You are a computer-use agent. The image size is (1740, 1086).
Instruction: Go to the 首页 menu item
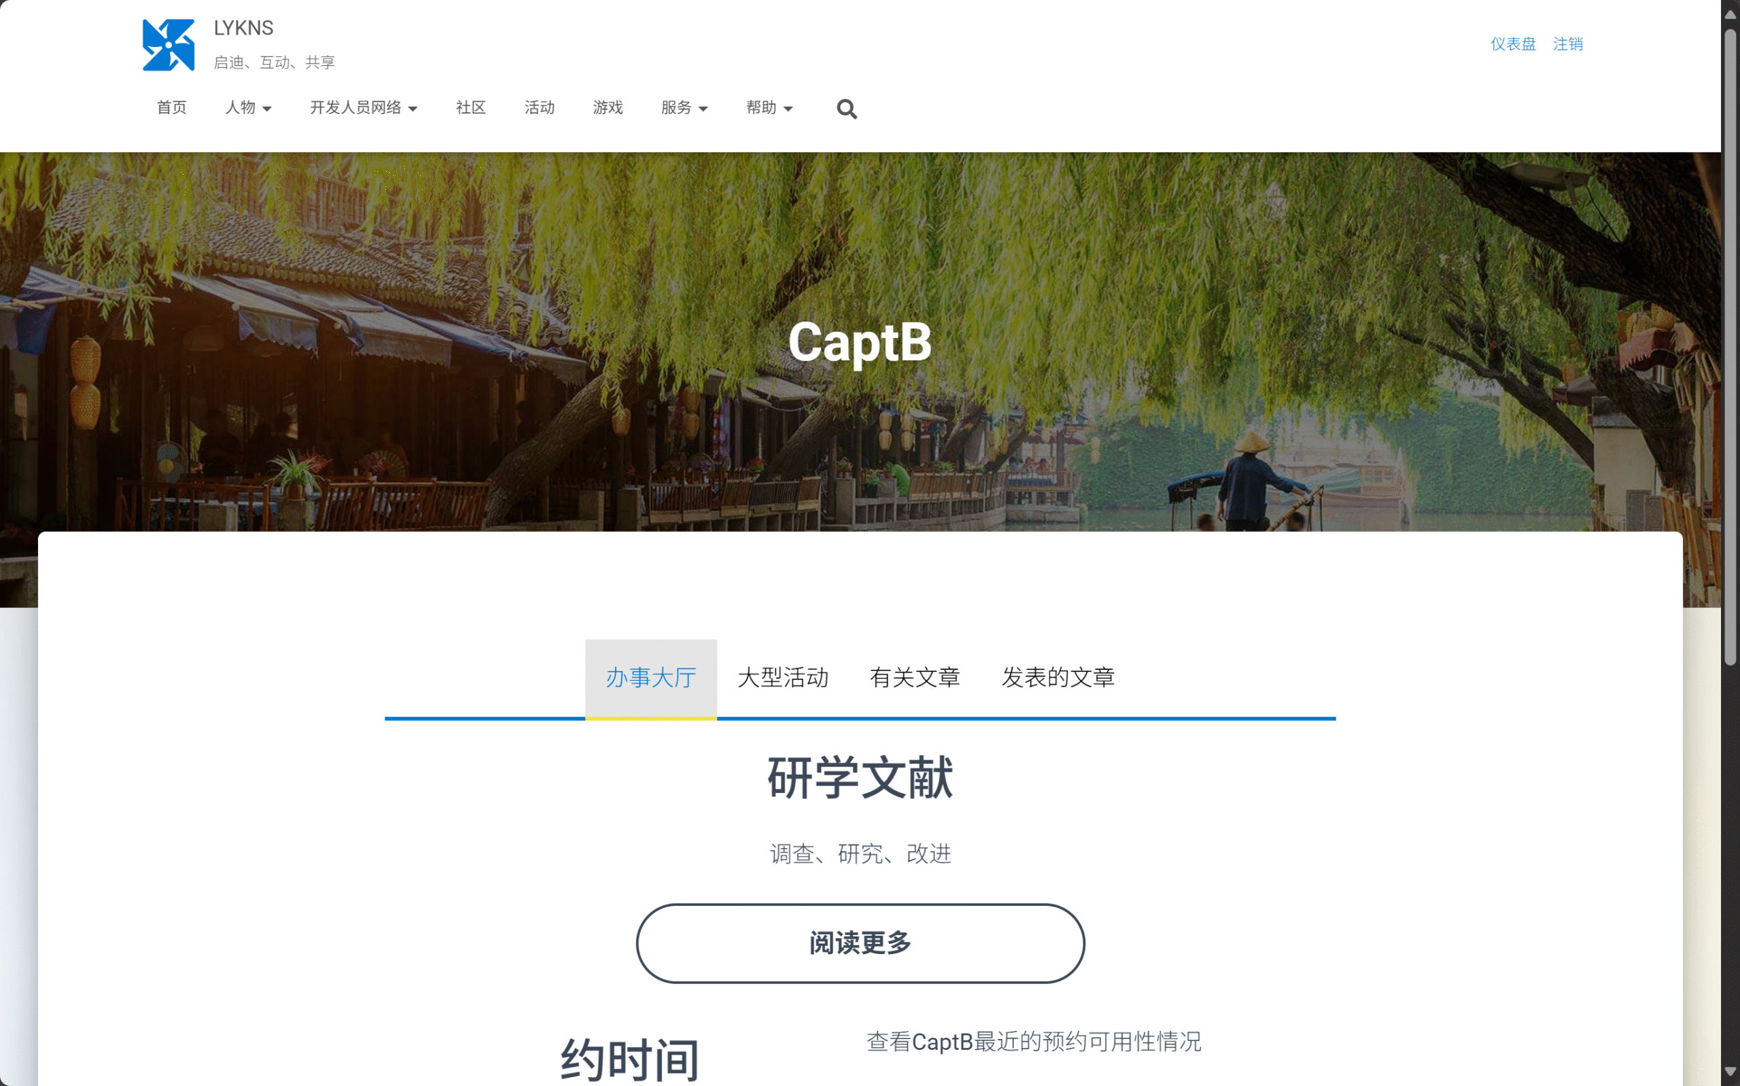click(x=171, y=107)
